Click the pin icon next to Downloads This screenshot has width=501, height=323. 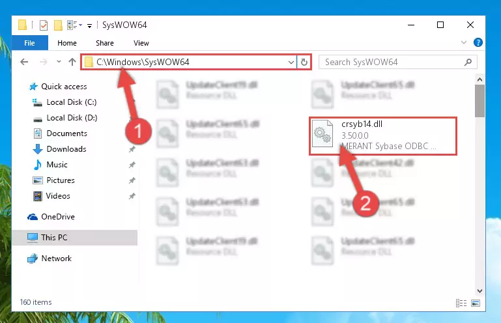tap(132, 149)
